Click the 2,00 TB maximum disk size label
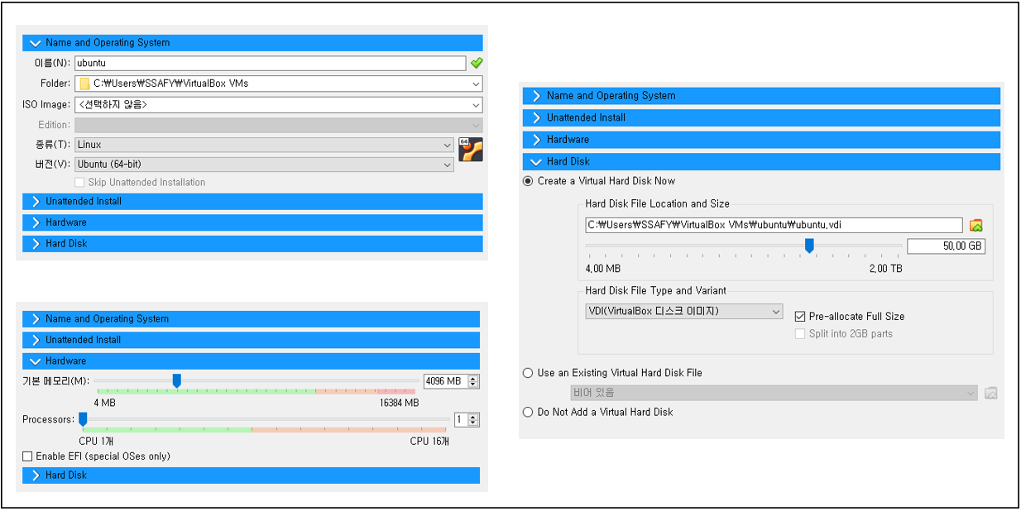Image resolution: width=1021 pixels, height=511 pixels. coord(885,269)
